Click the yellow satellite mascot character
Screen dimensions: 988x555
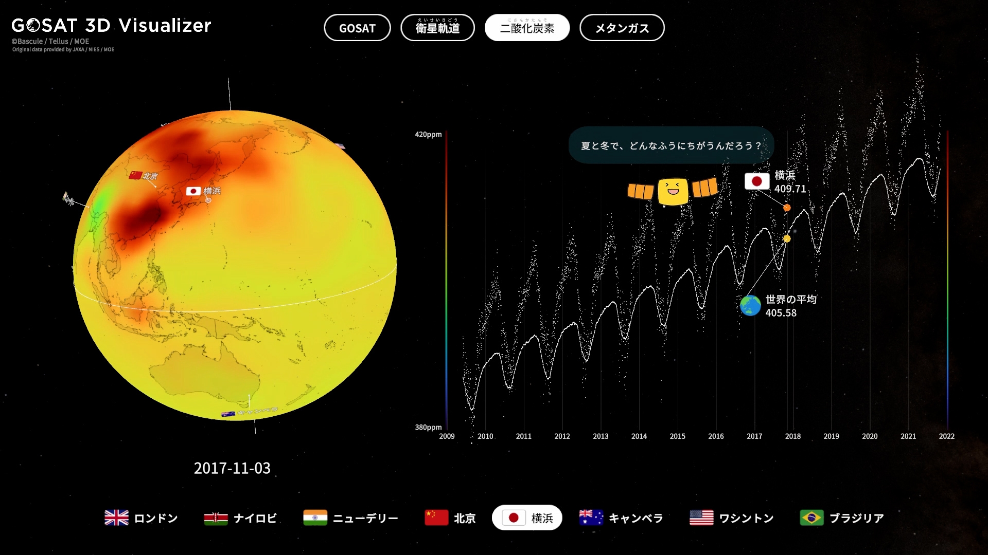pyautogui.click(x=673, y=191)
